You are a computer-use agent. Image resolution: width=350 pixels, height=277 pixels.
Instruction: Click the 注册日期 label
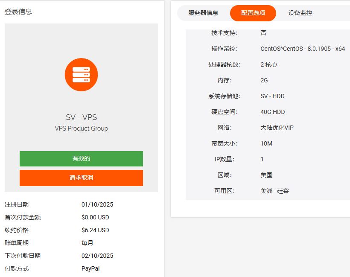click(x=17, y=204)
